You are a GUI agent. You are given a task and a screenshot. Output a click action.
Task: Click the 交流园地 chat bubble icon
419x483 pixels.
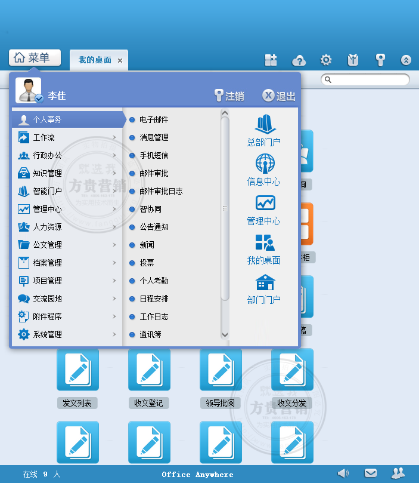pos(23,299)
